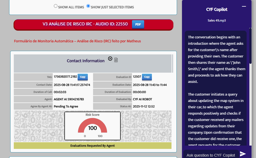Viewport: 256px width, 158px height.
Task: Click the Ask question to CYF Copilot field
Action: pos(210,155)
